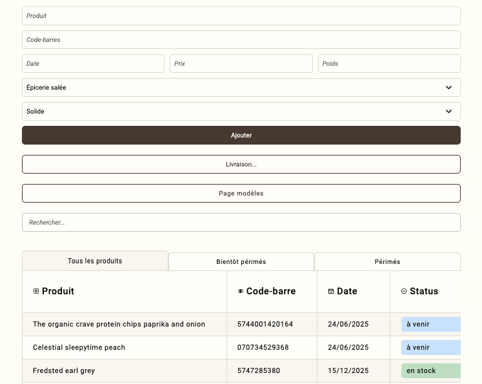Open the Livraison... button
Image resolution: width=482 pixels, height=384 pixels.
(241, 164)
